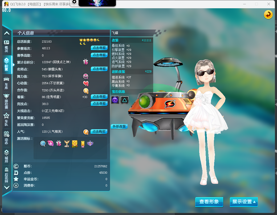
Task: Click the purple dance icon beside 舞力值
Action: coord(86,76)
